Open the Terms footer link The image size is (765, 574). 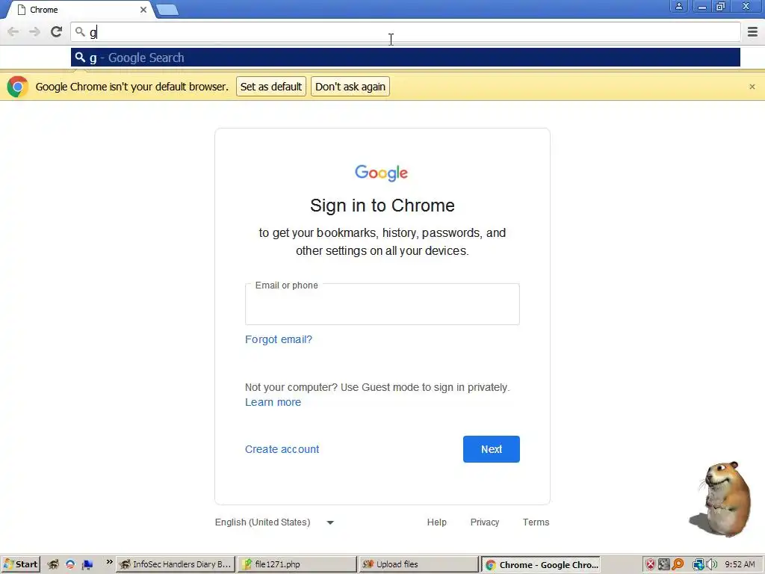[x=536, y=522]
